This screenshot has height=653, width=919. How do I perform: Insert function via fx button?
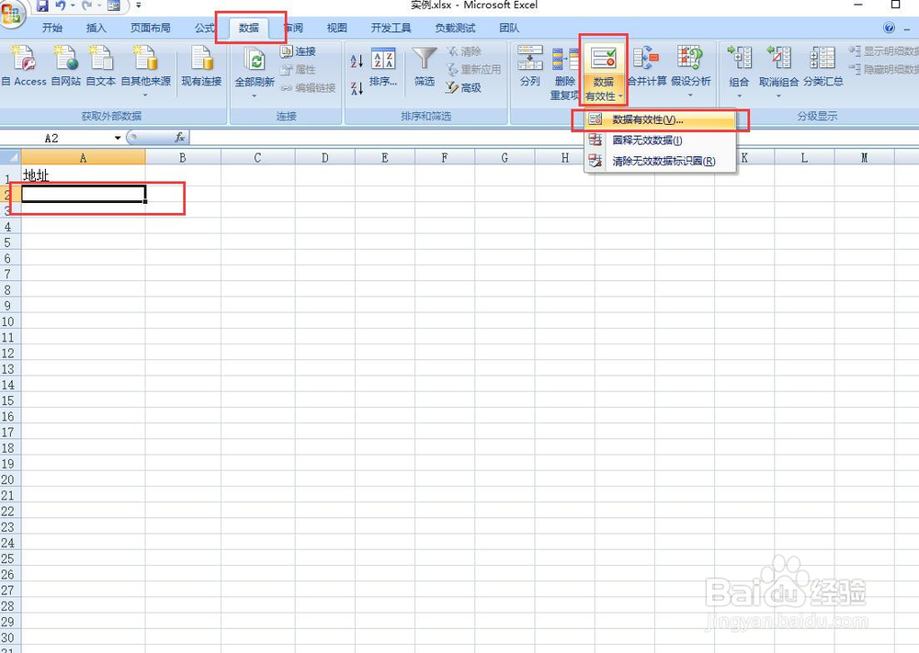point(180,138)
